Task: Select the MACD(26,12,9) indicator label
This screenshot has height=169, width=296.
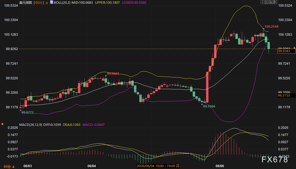Action: pos(31,125)
